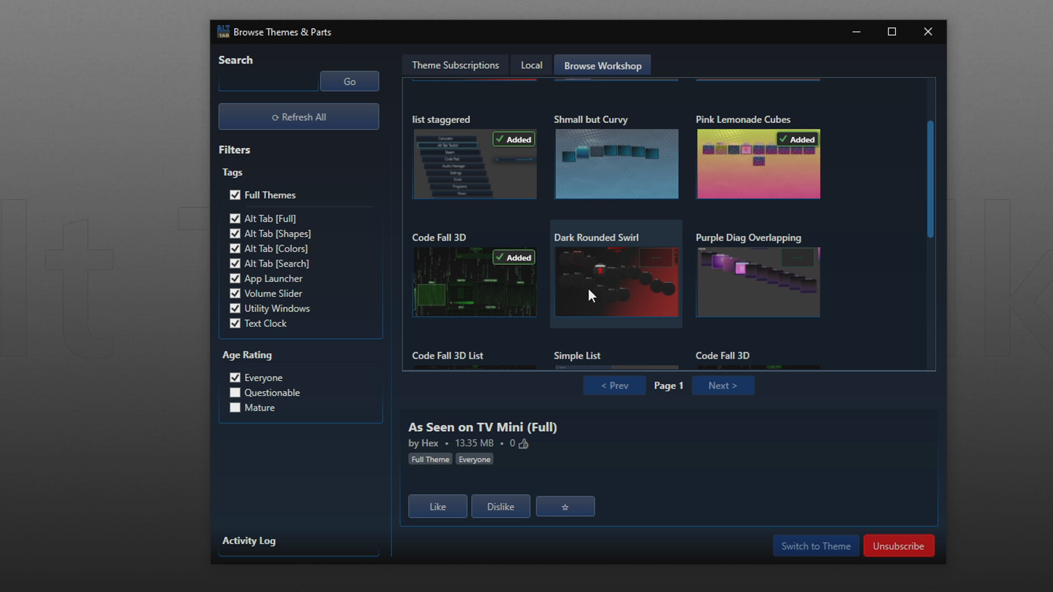
Task: Click the thumbs-up likes icon
Action: pos(523,443)
